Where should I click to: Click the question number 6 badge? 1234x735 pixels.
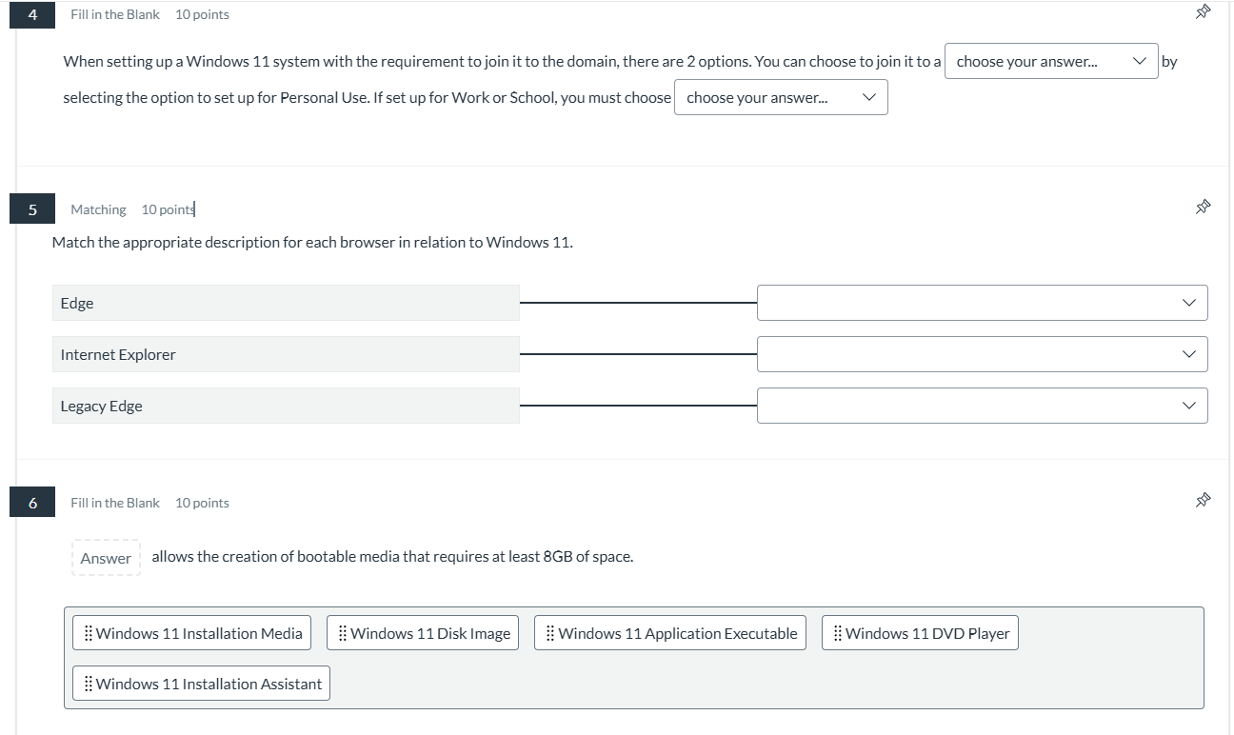(x=32, y=503)
